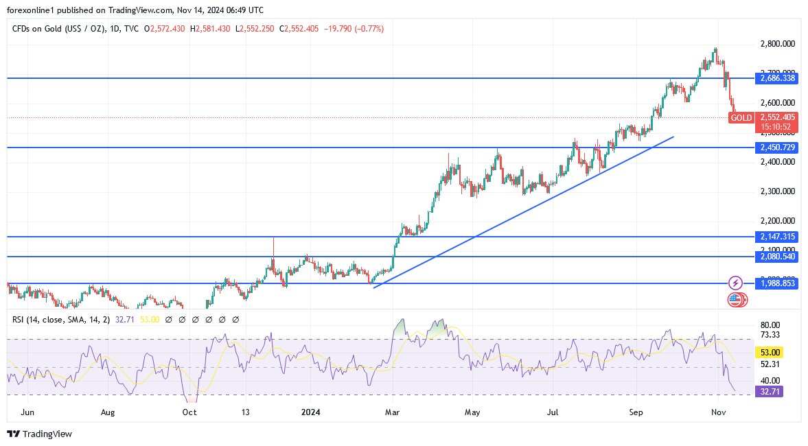Click the Sep label on time axis
Image resolution: width=808 pixels, height=446 pixels.
click(636, 412)
